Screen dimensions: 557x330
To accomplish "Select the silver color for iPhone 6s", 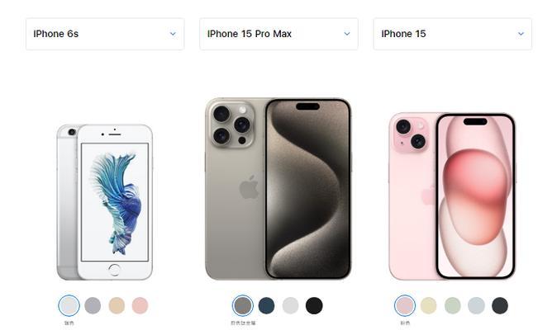I will [x=69, y=305].
